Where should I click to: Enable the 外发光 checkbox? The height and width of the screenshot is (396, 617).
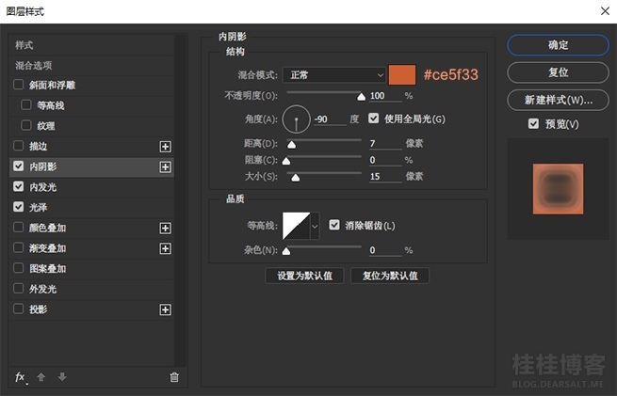(x=18, y=289)
